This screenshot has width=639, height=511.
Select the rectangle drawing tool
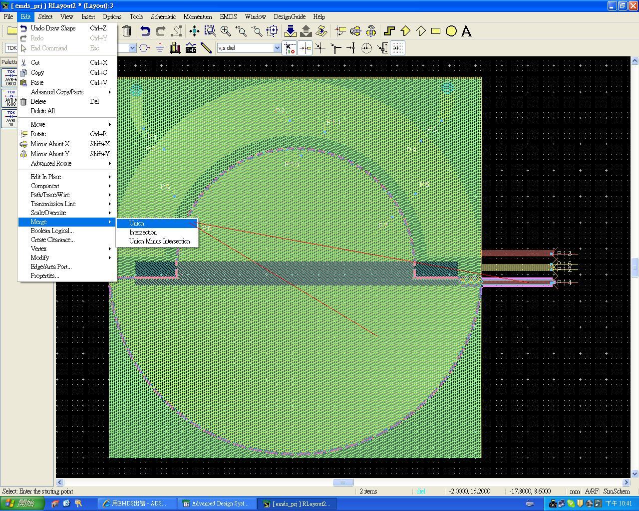click(x=436, y=31)
